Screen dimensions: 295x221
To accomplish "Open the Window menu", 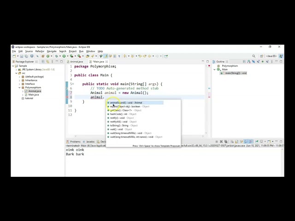I will (x=90, y=51).
